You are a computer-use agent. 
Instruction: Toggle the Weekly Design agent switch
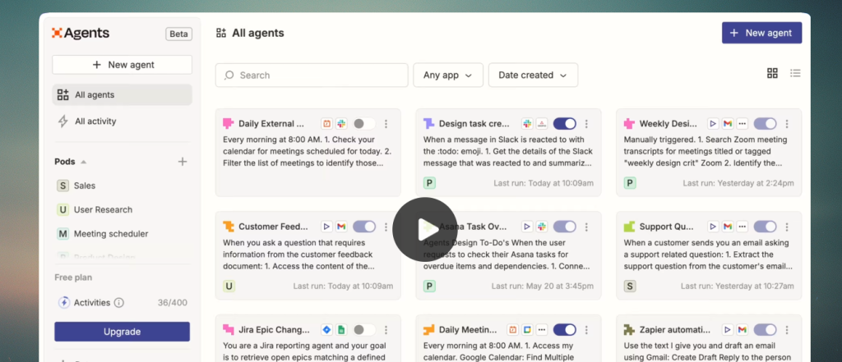click(x=765, y=124)
